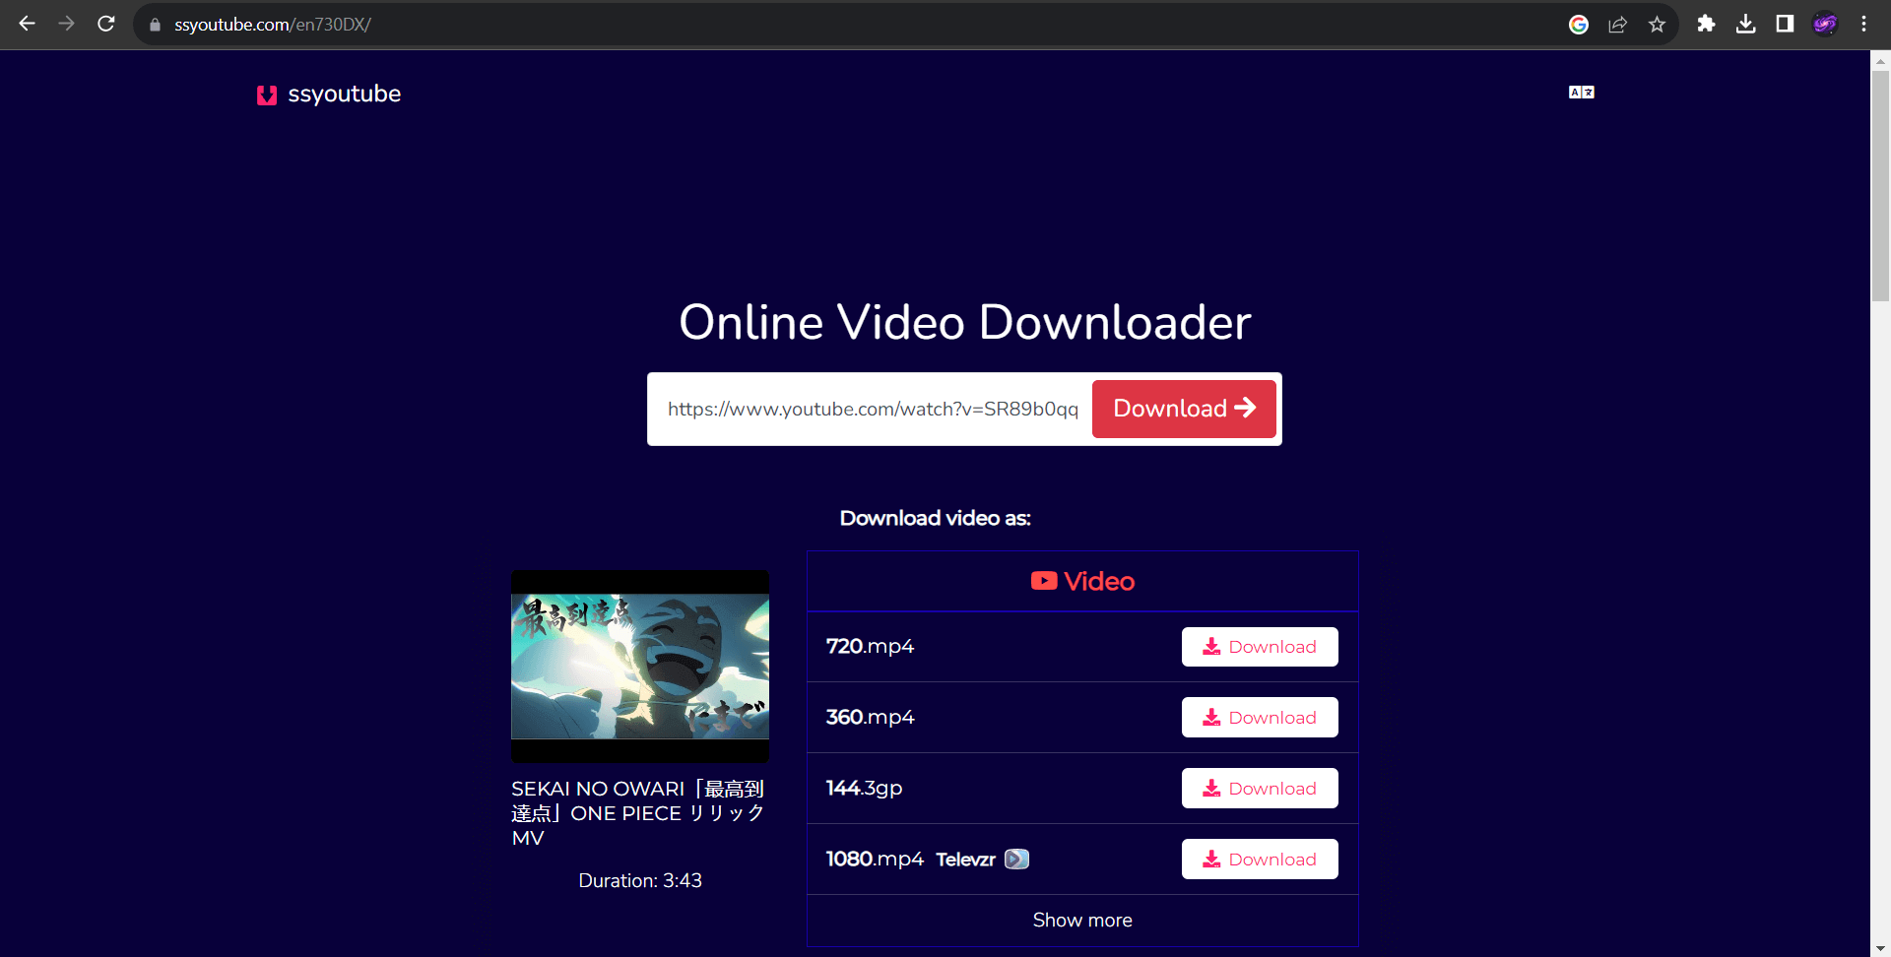
Task: Click the 720.mp4 format label
Action: point(870,646)
